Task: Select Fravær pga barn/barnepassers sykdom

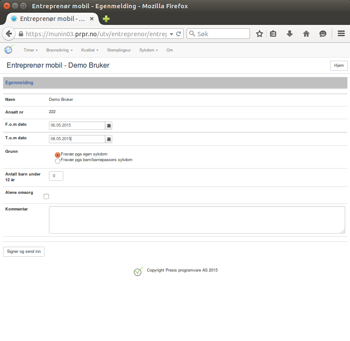Action: pyautogui.click(x=58, y=161)
